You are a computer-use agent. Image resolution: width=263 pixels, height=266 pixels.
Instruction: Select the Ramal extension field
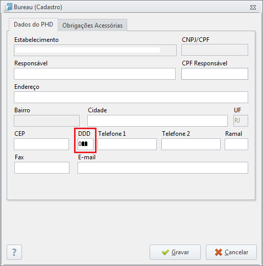(236, 144)
